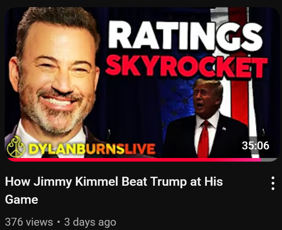Open the three-dot more options menu
282x230 pixels.
273,183
